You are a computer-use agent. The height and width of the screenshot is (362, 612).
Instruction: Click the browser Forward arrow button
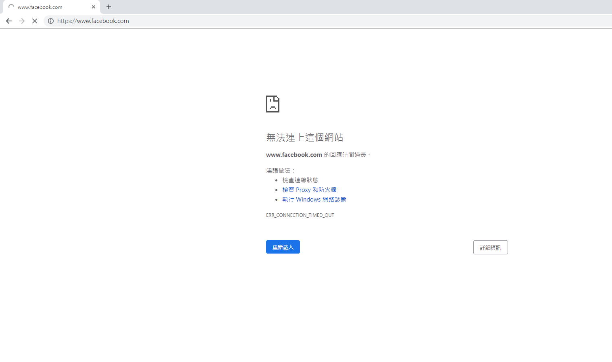[22, 21]
